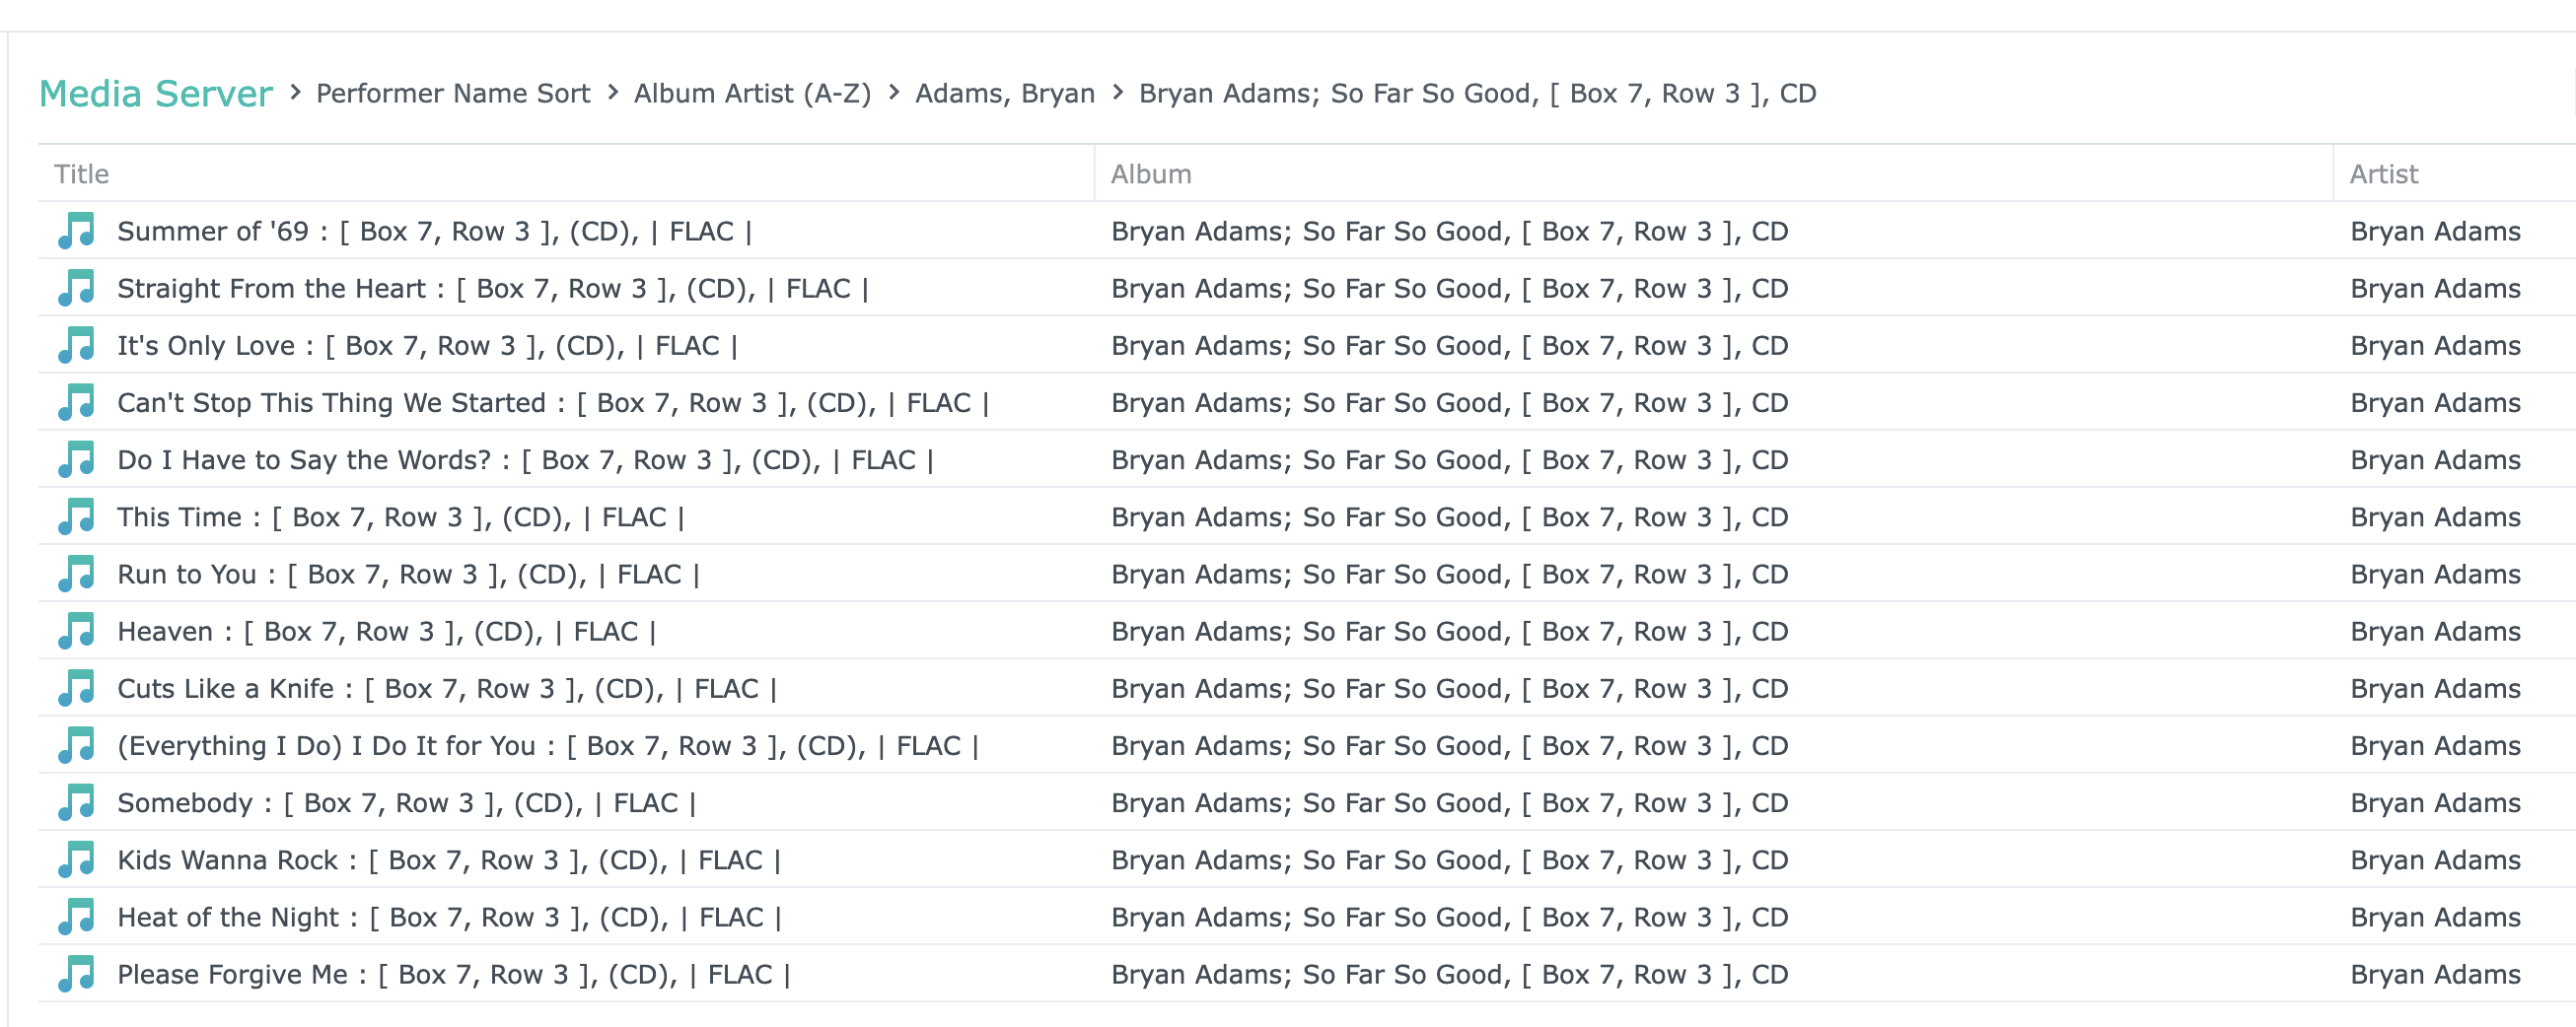This screenshot has width=2576, height=1027.
Task: Click the music note icon beside Please Forgive Me
Action: click(x=76, y=974)
